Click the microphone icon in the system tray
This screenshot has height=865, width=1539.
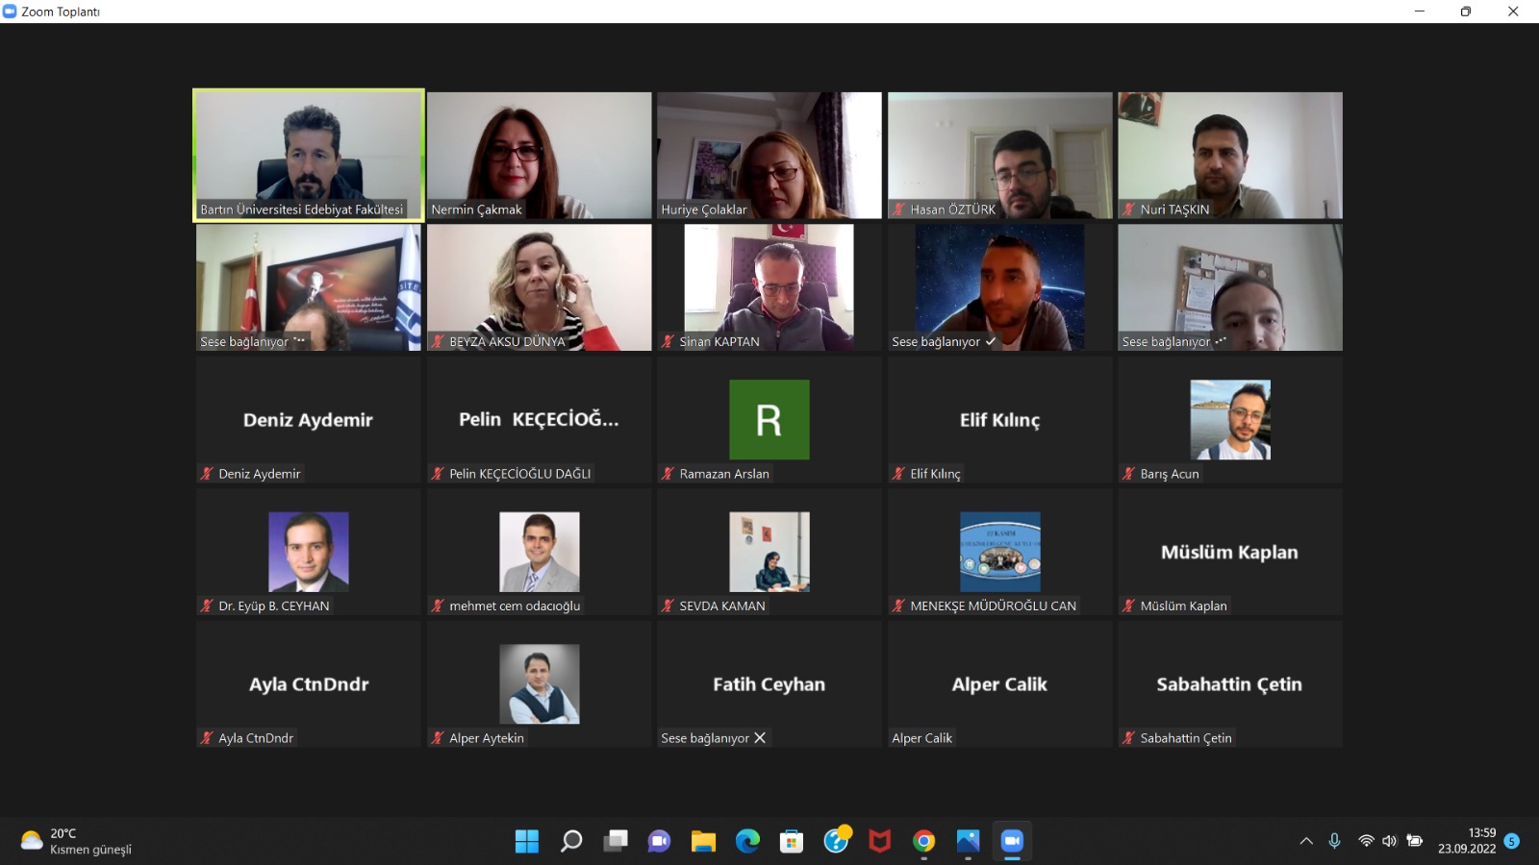[1334, 841]
